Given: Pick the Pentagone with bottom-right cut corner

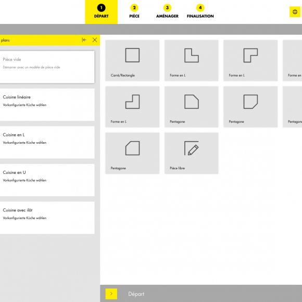Looking at the screenshot, I should point(250,107).
